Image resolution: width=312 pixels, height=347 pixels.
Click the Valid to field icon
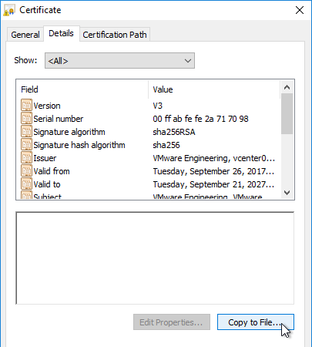click(x=26, y=184)
